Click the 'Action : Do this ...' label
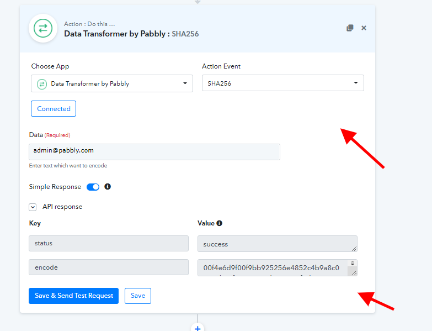The height and width of the screenshot is (331, 432). click(89, 24)
